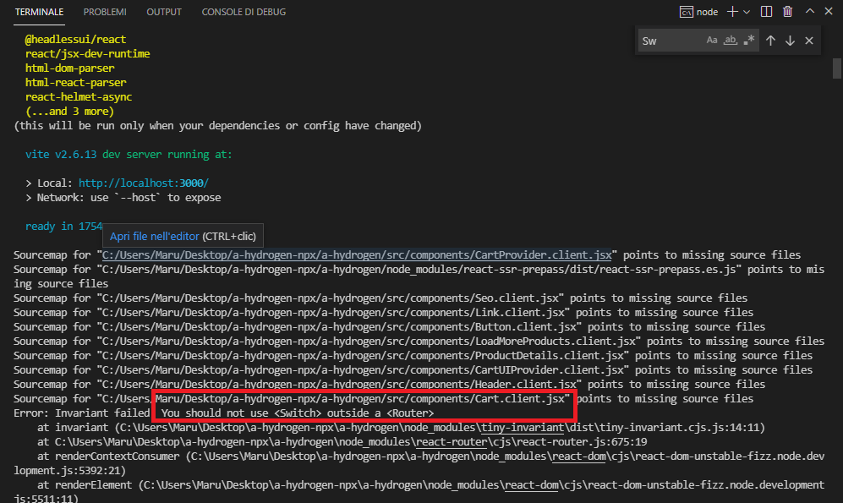Switch to the PROBLEMI tab
The image size is (843, 503).
105,12
